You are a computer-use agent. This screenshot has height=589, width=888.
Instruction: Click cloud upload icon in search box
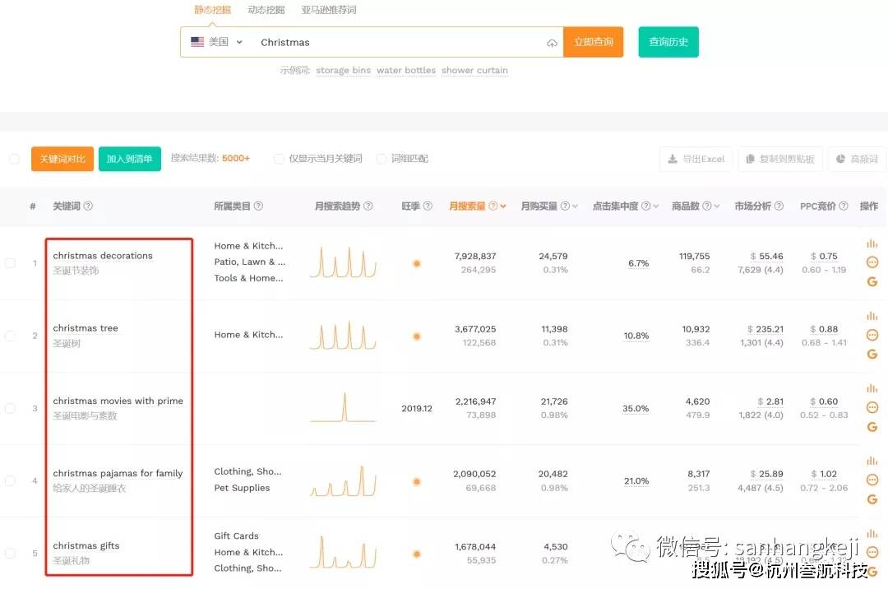(x=552, y=43)
